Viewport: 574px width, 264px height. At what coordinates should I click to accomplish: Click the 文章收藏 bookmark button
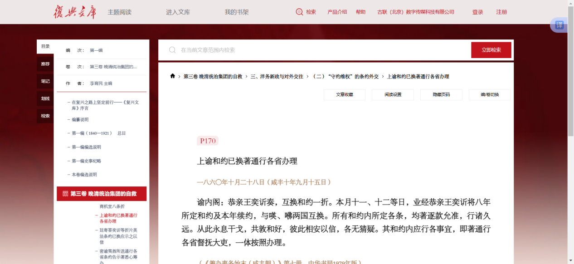tap(344, 95)
